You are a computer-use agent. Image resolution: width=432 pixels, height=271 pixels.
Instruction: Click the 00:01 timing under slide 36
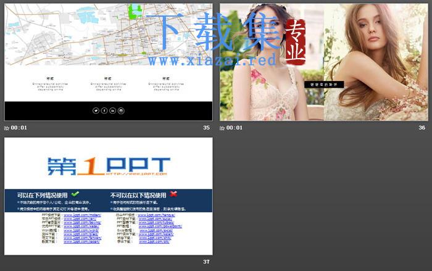(x=235, y=128)
